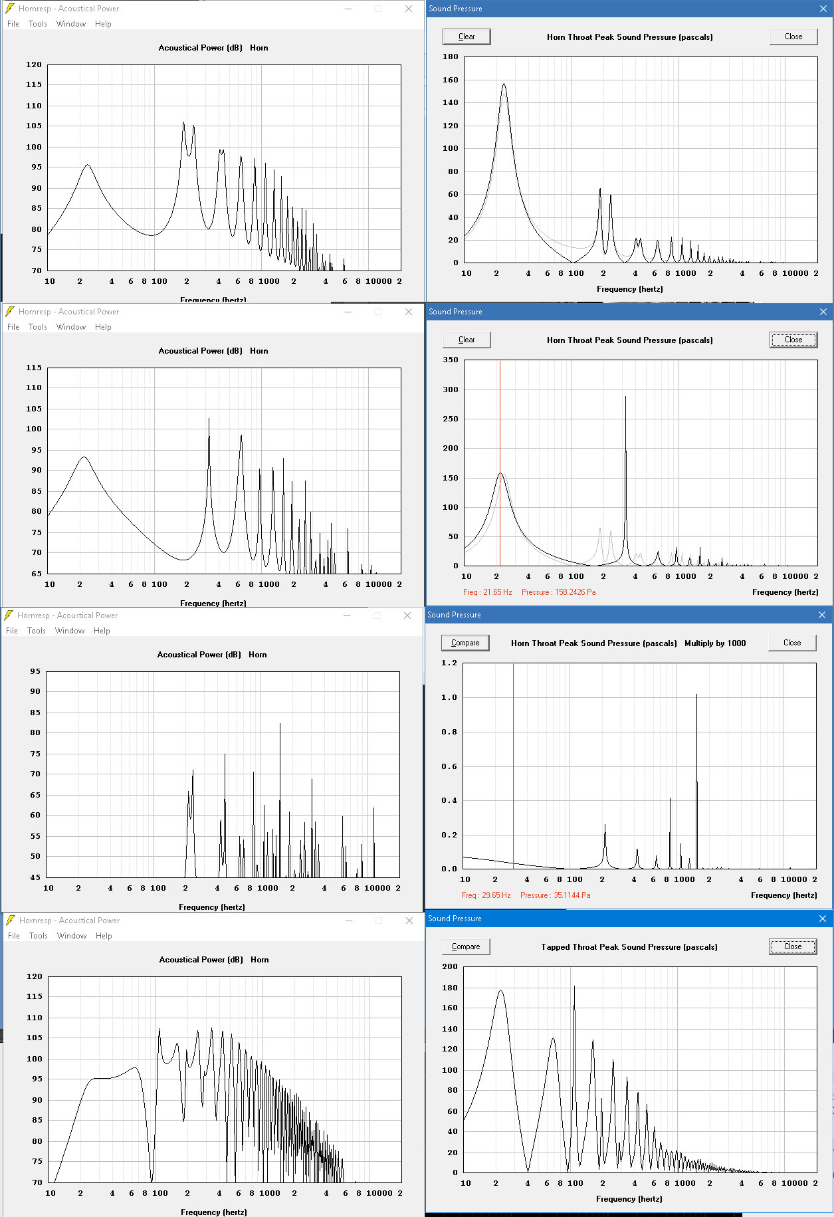Open Help menu in Hornresp window with 95 dB axis top
The image size is (834, 1217).
[x=102, y=631]
